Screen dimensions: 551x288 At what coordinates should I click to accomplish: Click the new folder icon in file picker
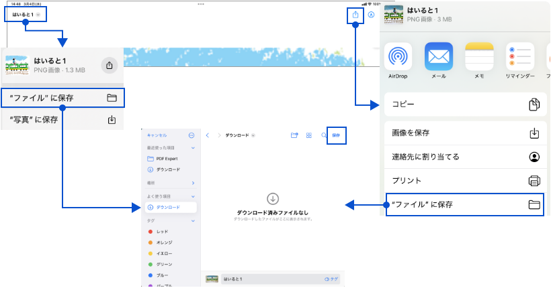point(294,135)
